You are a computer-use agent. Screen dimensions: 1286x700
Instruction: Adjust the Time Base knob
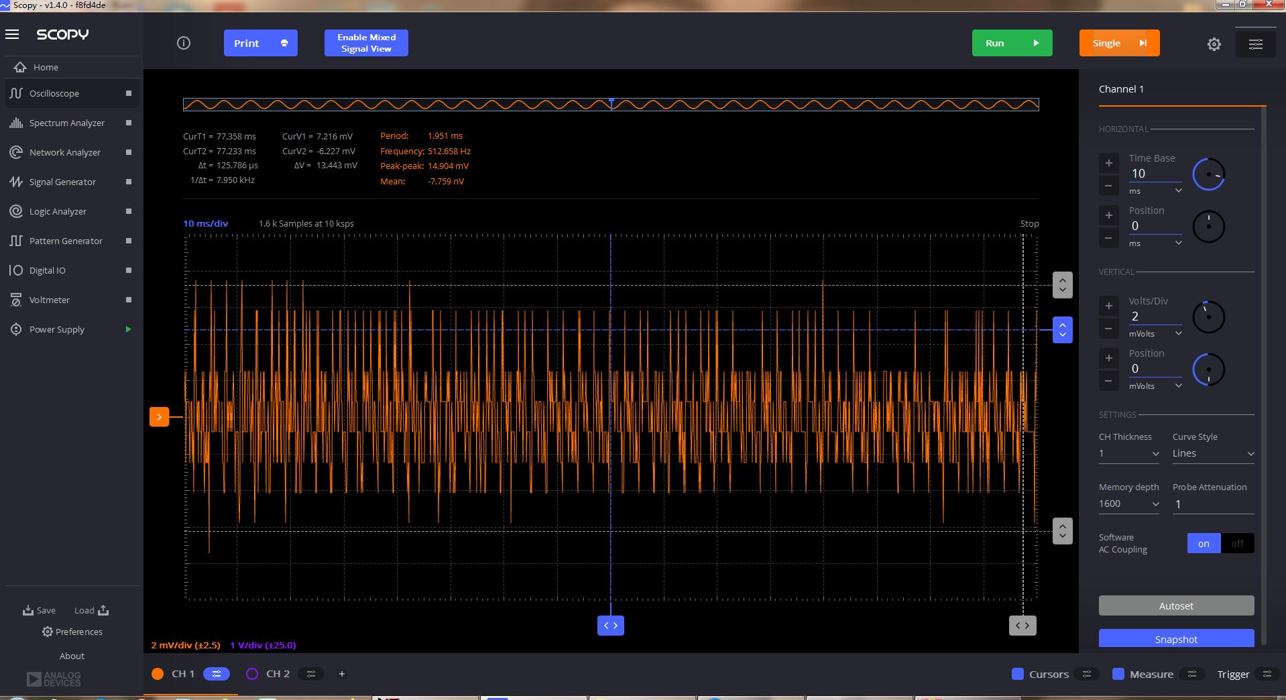[x=1208, y=174]
